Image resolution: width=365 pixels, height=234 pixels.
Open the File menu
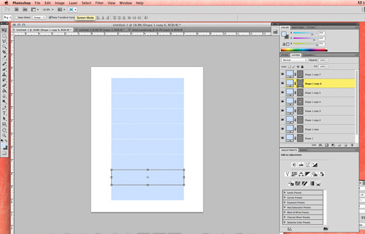point(37,3)
